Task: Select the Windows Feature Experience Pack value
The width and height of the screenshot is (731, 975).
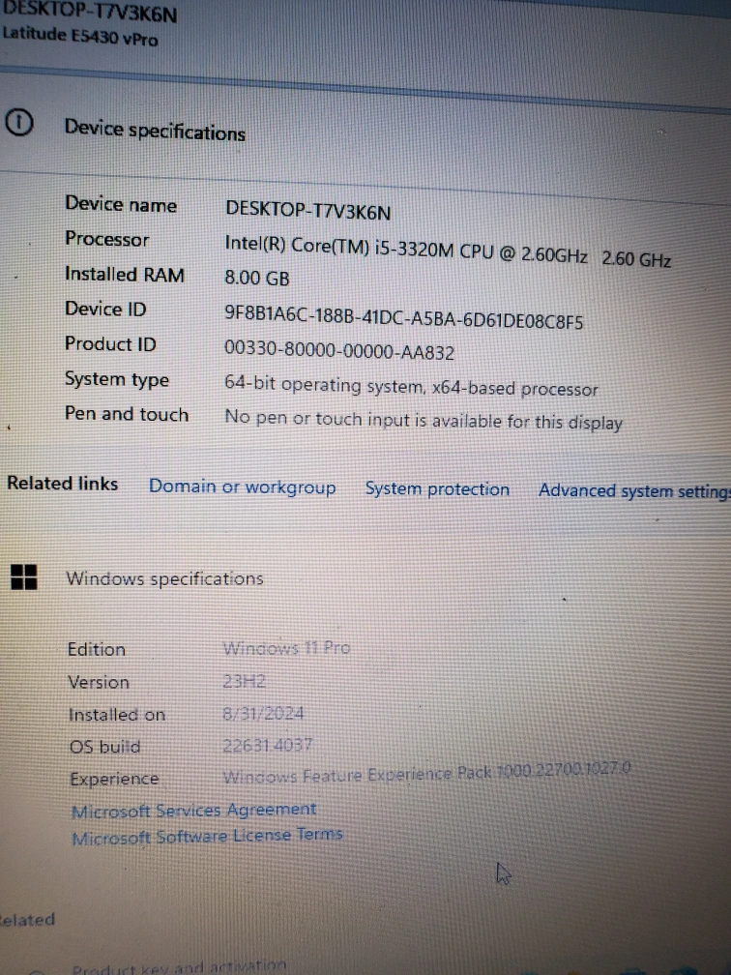Action: 426,774
